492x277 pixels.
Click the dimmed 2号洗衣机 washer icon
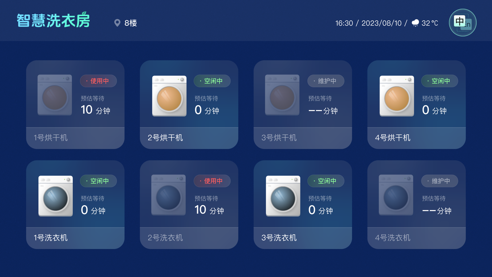(x=168, y=195)
